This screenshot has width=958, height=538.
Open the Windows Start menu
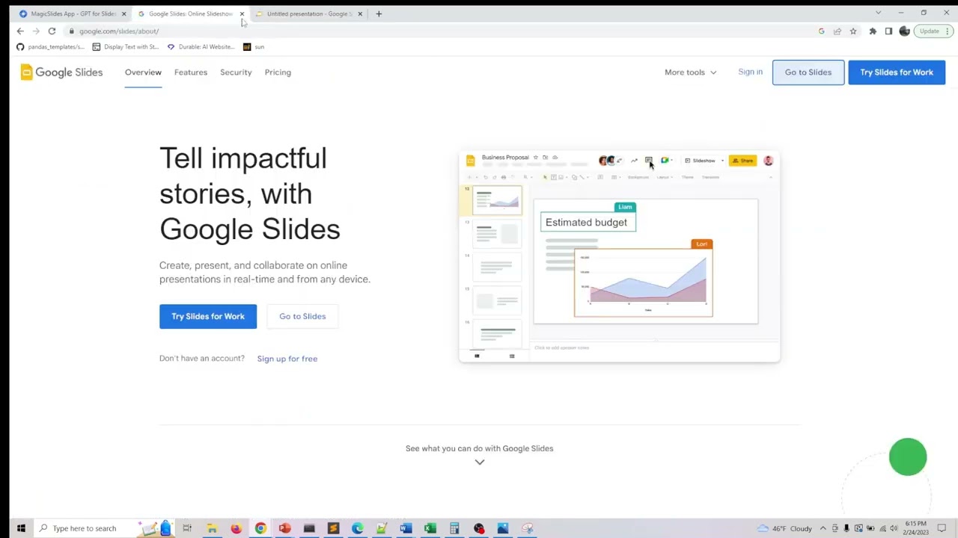[x=21, y=528]
